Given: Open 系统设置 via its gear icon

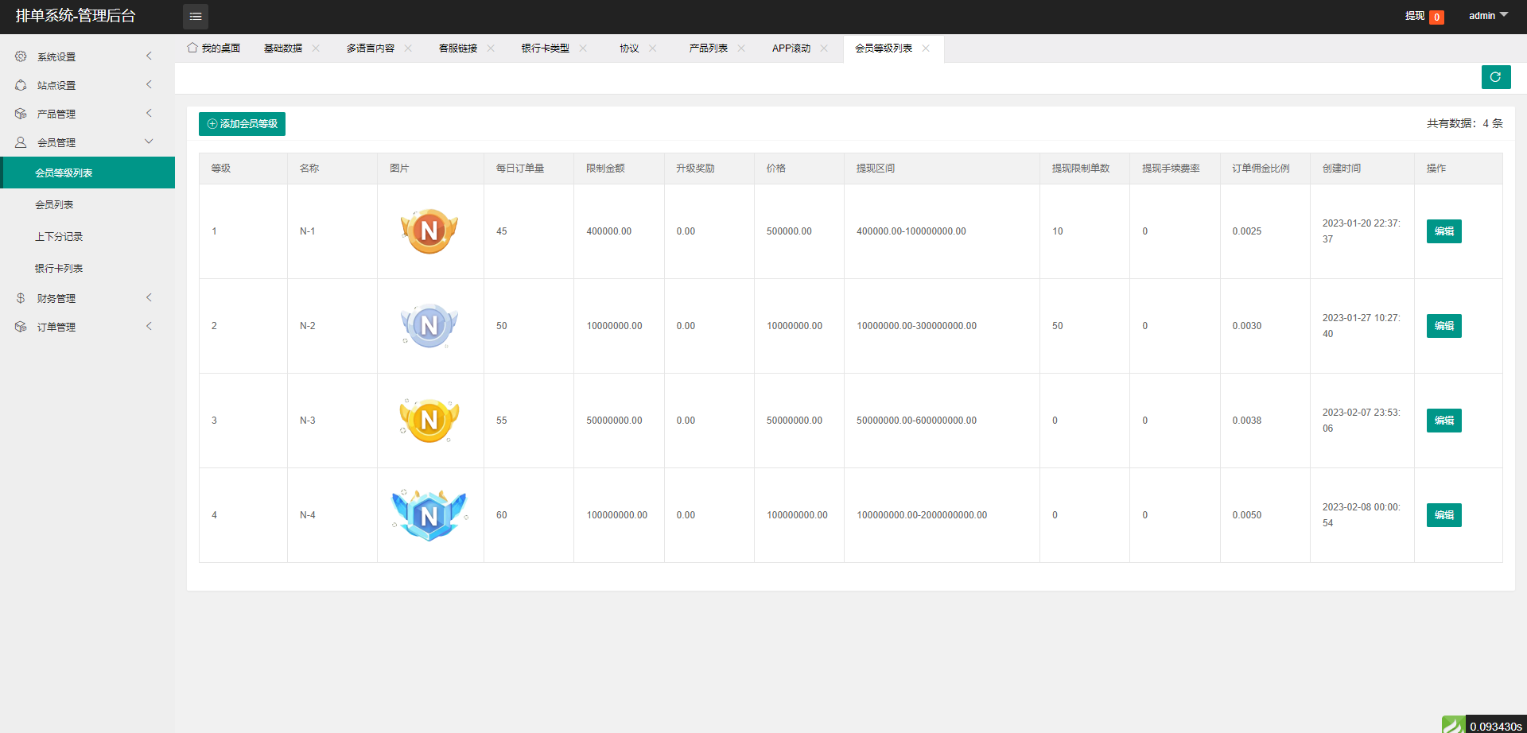Looking at the screenshot, I should click(x=20, y=56).
